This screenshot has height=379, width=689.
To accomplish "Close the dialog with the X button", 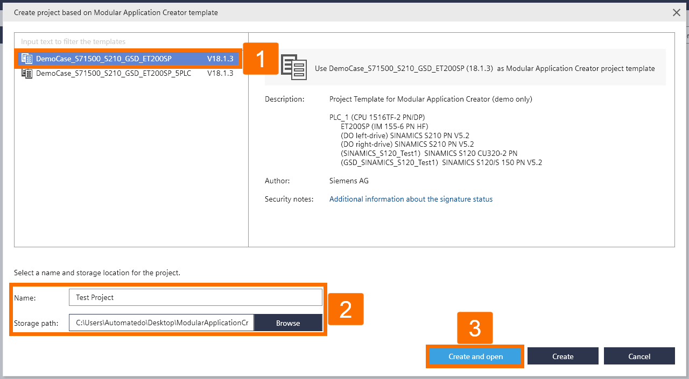I will coord(676,12).
